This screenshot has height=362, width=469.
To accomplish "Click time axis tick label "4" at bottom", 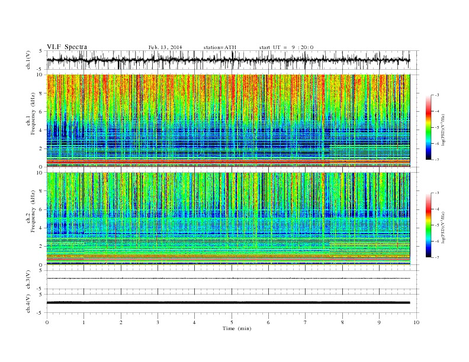I will pos(194,322).
